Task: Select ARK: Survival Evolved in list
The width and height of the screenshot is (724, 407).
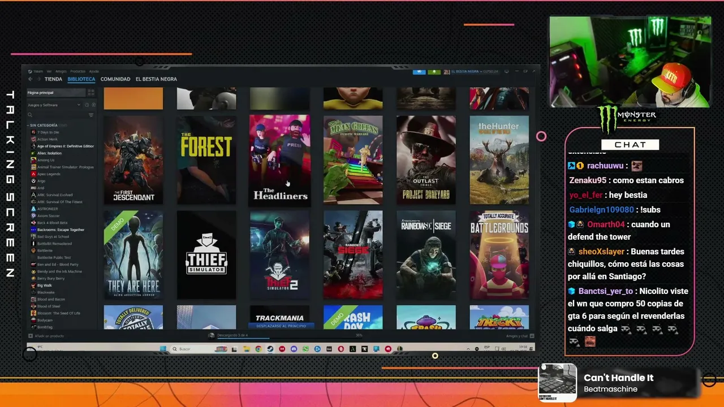Action: point(55,195)
